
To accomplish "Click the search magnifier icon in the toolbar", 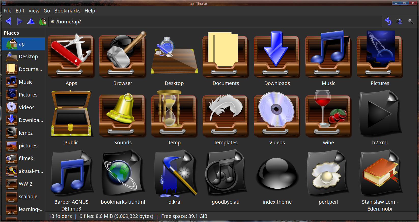I will pos(411,21).
